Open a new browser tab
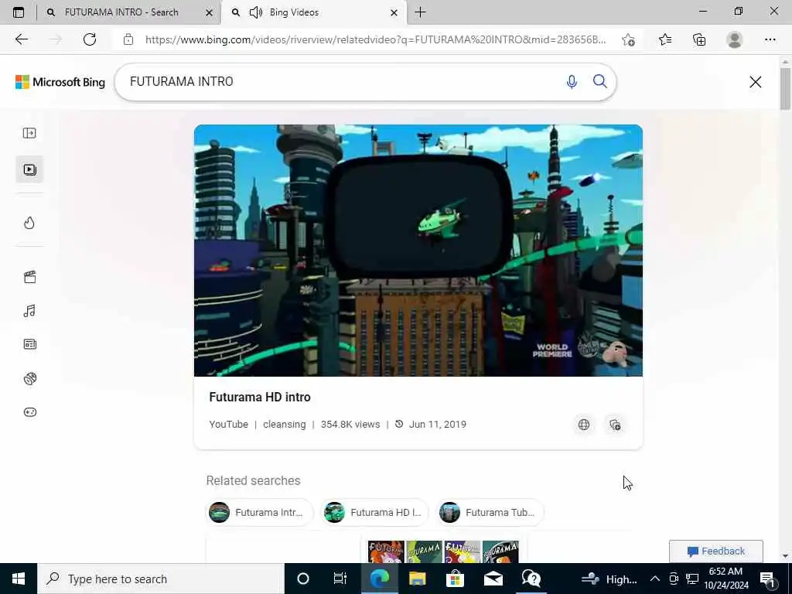The width and height of the screenshot is (792, 594). pos(420,12)
